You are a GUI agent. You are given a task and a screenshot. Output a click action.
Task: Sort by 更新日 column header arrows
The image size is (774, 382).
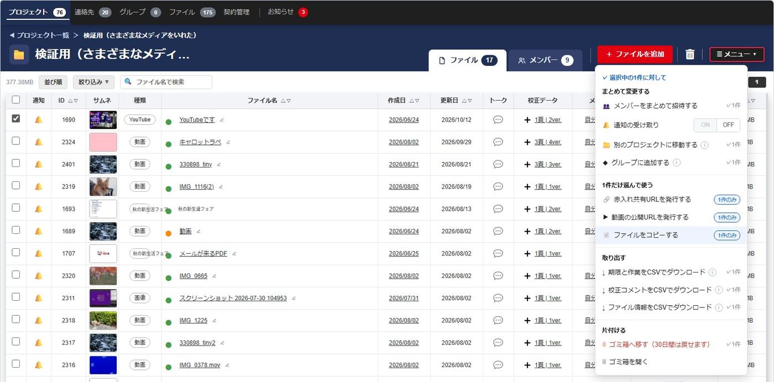[467, 101]
